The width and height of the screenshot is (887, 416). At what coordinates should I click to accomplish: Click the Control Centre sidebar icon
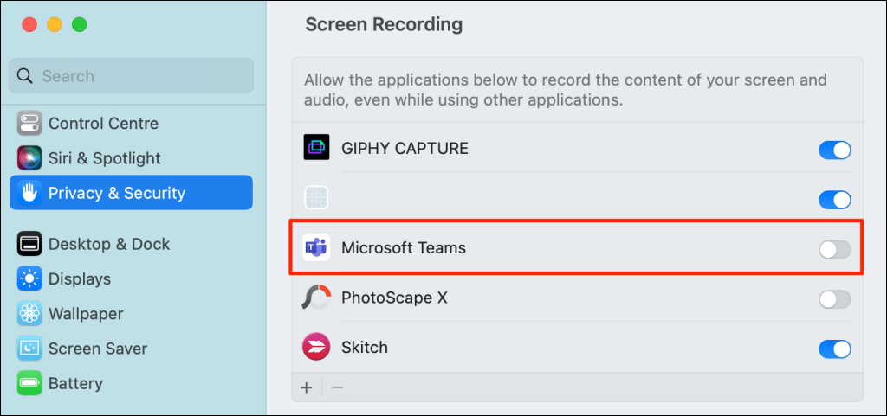tap(29, 124)
